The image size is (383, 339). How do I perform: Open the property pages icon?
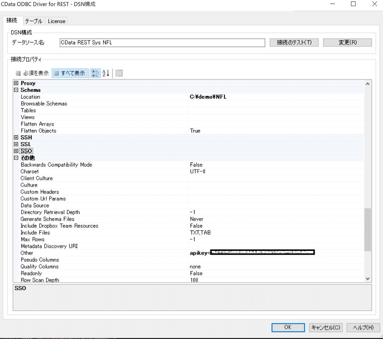click(x=119, y=73)
